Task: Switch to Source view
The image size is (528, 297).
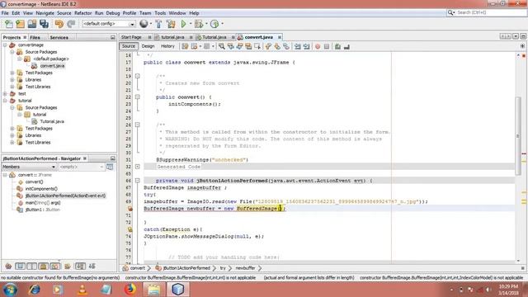Action: click(129, 46)
